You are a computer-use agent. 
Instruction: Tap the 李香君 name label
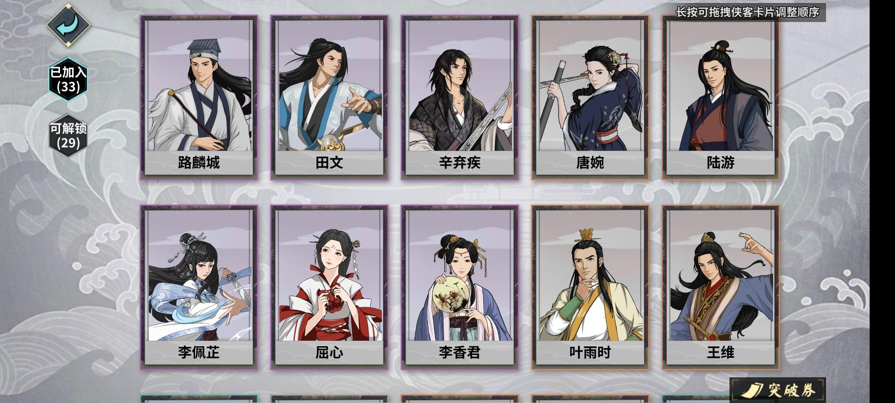point(460,353)
